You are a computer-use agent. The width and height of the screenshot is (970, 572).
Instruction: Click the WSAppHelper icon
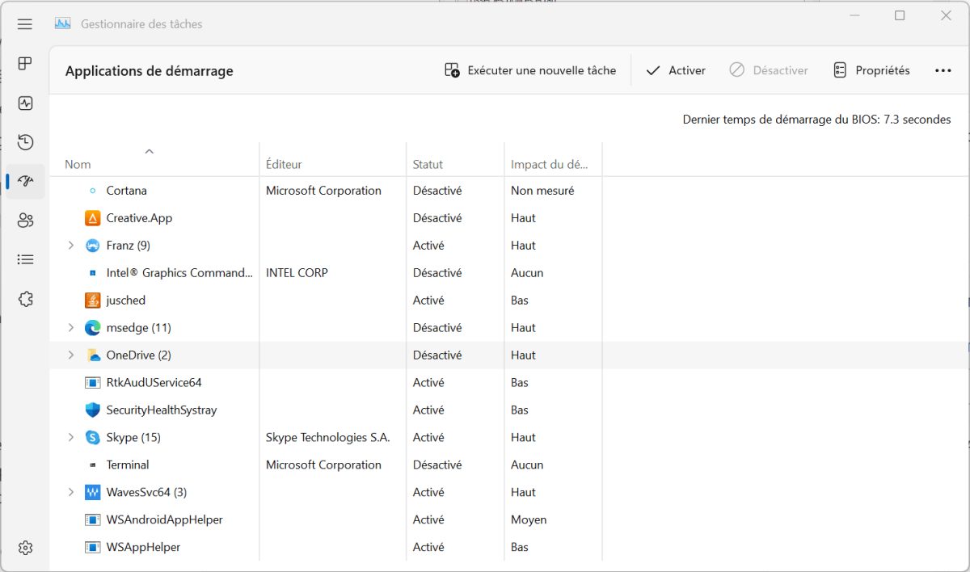(x=92, y=548)
